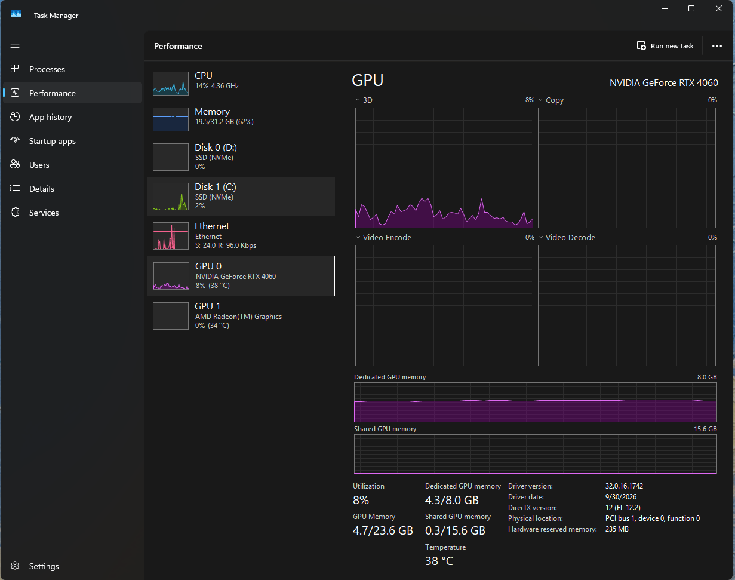Viewport: 735px width, 580px height.
Task: Select GPU 0 NVIDIA GeForce RTX 4060 entry
Action: point(241,276)
